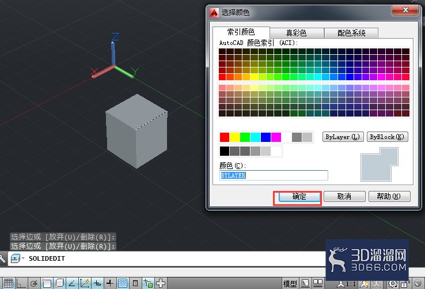
Task: Switch to the 真彩色 tab
Action: (x=297, y=33)
